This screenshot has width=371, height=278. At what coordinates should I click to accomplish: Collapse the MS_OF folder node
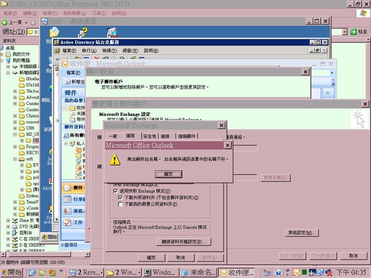click(x=15, y=134)
